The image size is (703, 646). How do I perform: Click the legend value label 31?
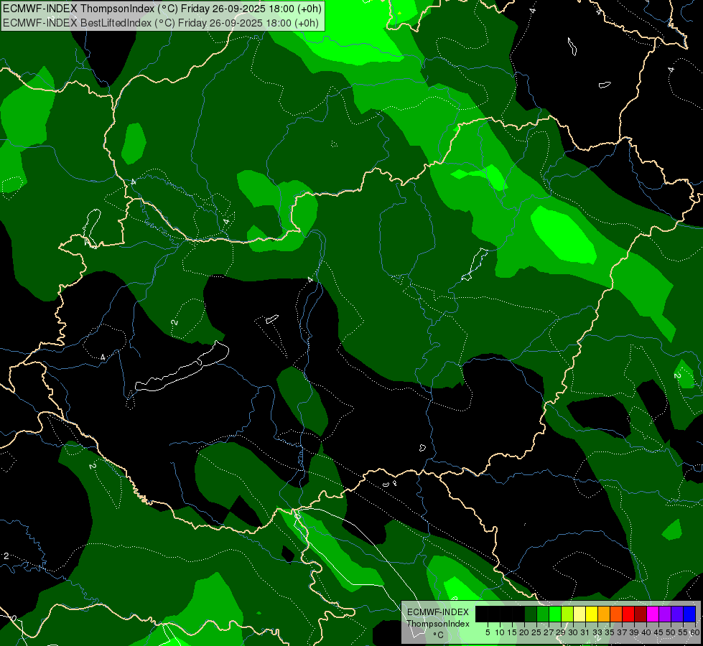point(585,632)
